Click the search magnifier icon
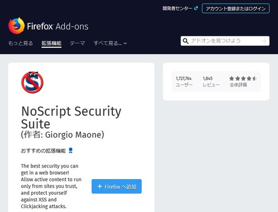This screenshot has height=212, width=278. (x=185, y=41)
